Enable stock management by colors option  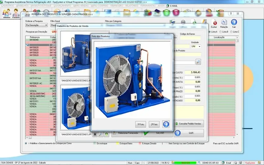tap(26, 144)
